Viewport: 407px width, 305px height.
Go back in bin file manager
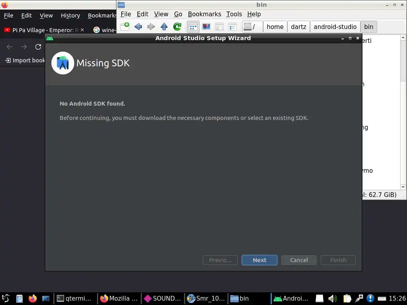pos(138,27)
